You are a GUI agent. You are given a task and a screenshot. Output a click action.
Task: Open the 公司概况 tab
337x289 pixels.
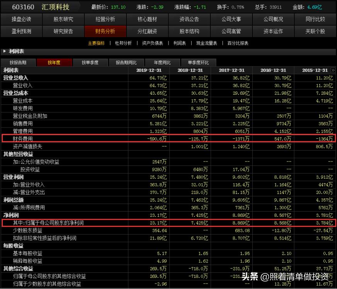[273, 19]
